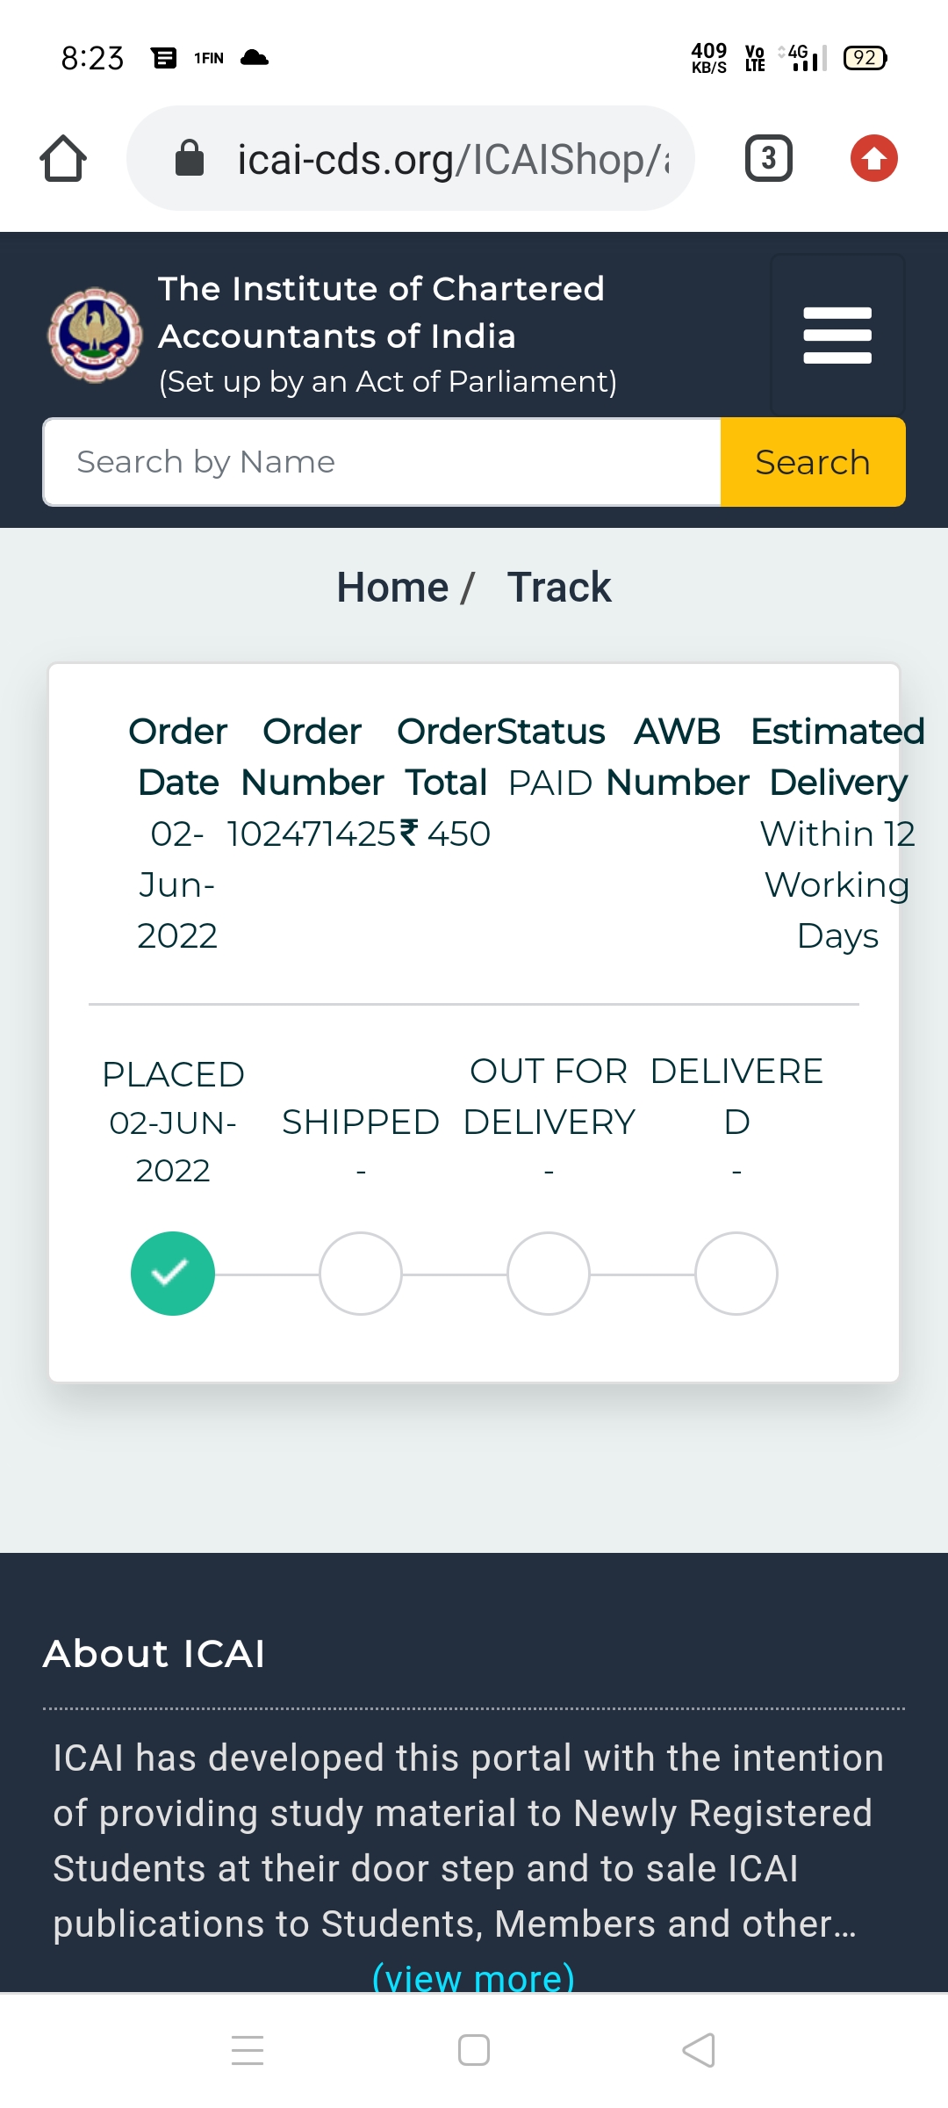The image size is (948, 2108).
Task: Open the tab switcher showing 3 tabs
Action: point(768,159)
